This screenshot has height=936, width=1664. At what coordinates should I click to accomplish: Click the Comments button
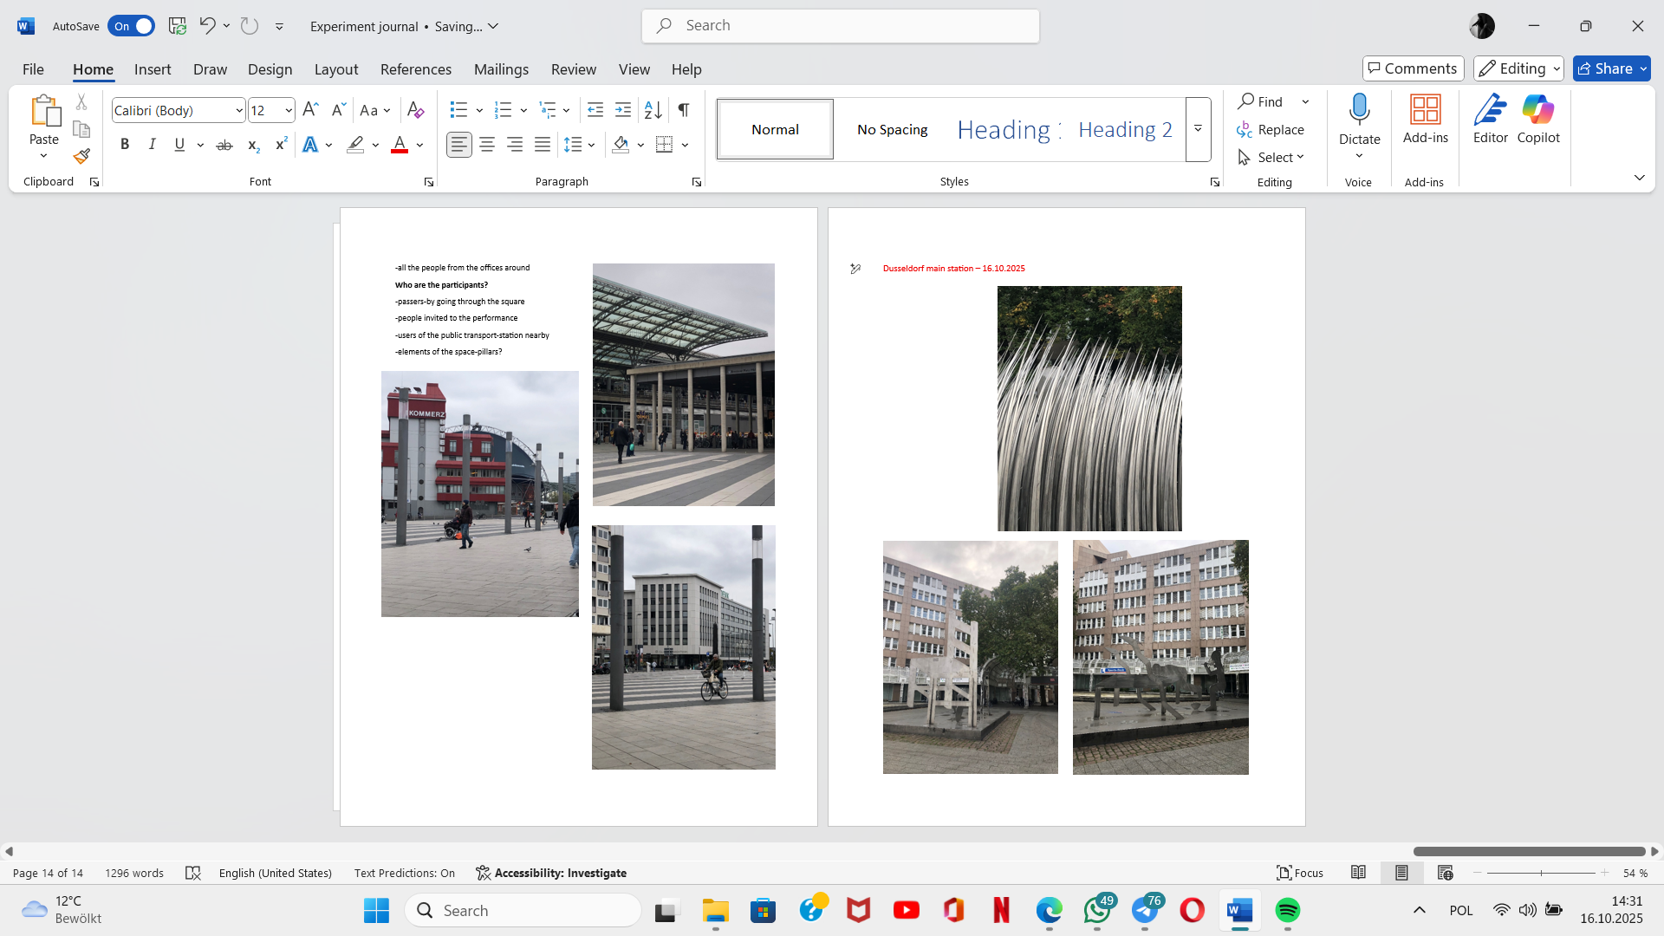pyautogui.click(x=1413, y=68)
